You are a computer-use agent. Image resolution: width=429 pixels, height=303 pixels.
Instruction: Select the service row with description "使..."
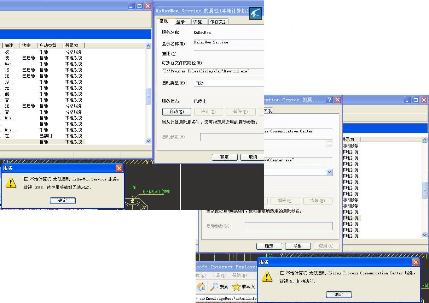tap(42, 58)
